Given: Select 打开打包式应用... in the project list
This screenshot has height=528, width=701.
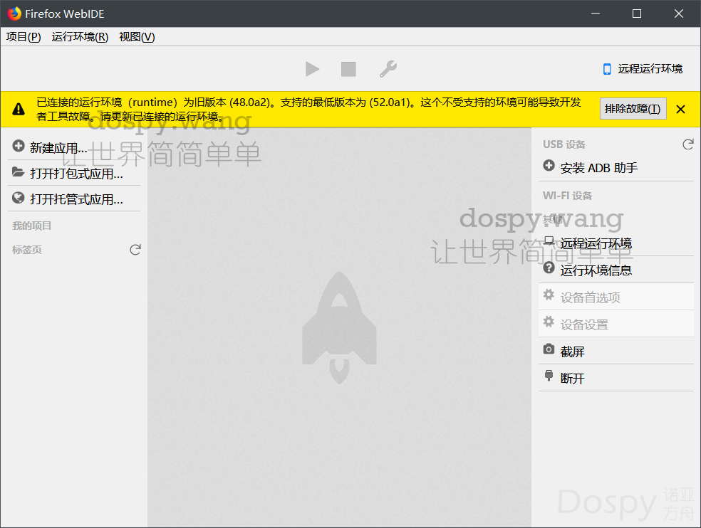Looking at the screenshot, I should point(76,174).
